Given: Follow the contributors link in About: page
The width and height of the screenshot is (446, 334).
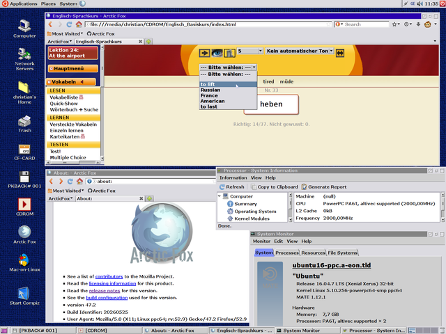Looking at the screenshot, I should pyautogui.click(x=109, y=276).
